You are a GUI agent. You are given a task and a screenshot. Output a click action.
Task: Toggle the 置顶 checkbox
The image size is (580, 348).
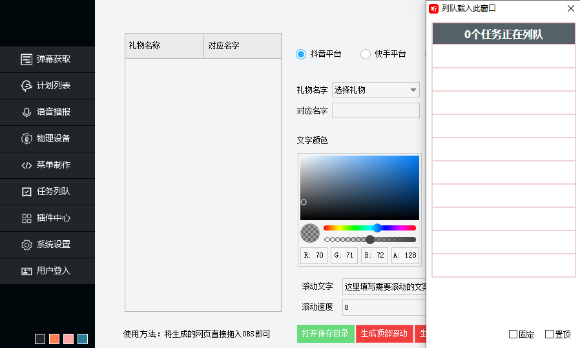(550, 334)
